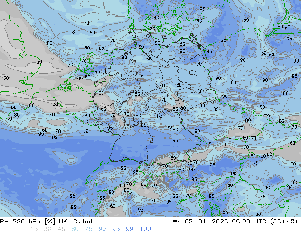Click the "RH 850 hPa [%]" map title
This screenshot has width=301, height=233.
coord(28,222)
